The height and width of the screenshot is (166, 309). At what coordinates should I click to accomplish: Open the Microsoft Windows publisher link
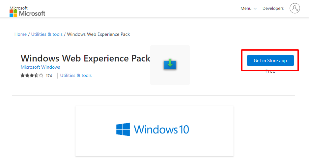[x=40, y=67]
